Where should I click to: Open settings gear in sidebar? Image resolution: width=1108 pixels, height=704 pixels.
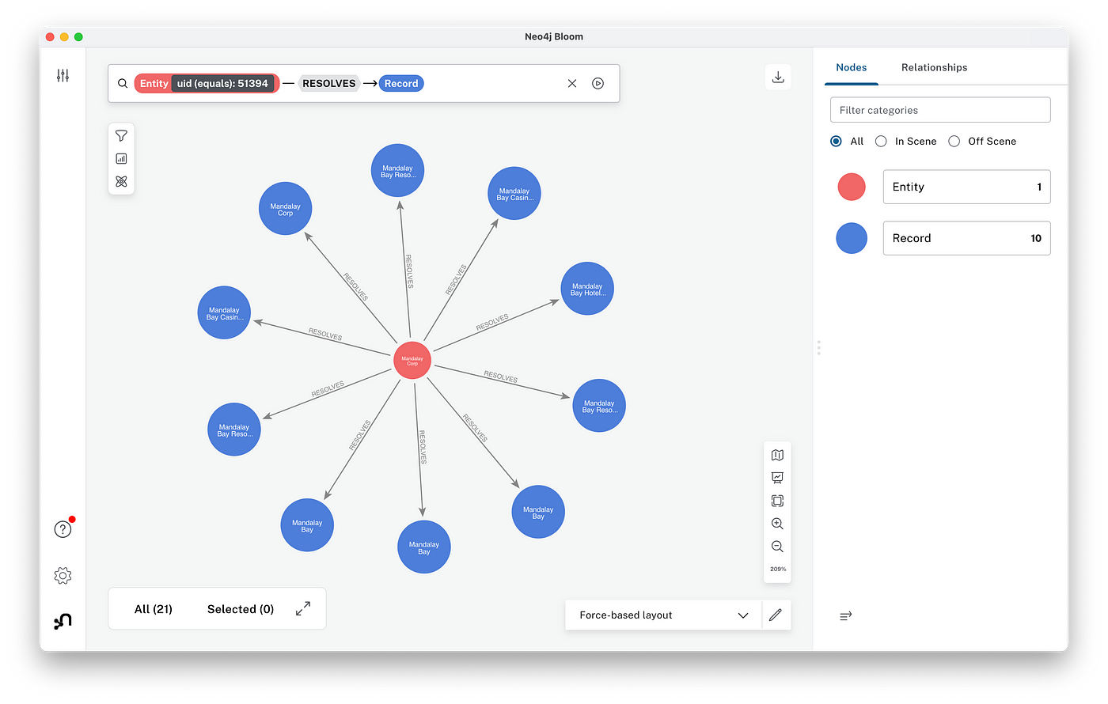(63, 576)
